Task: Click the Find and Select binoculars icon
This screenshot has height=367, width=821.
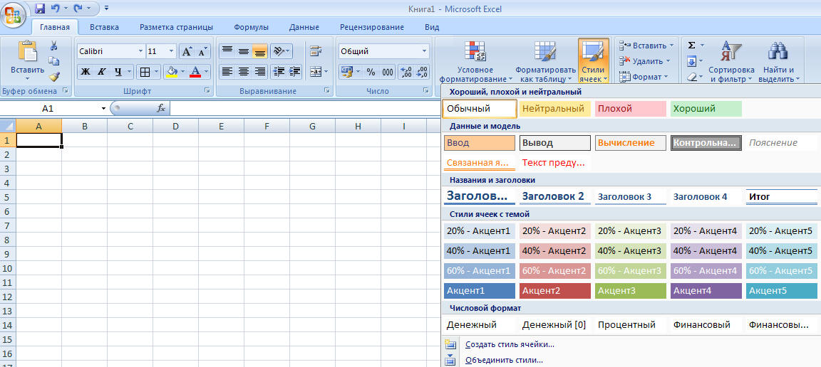Action: click(777, 51)
